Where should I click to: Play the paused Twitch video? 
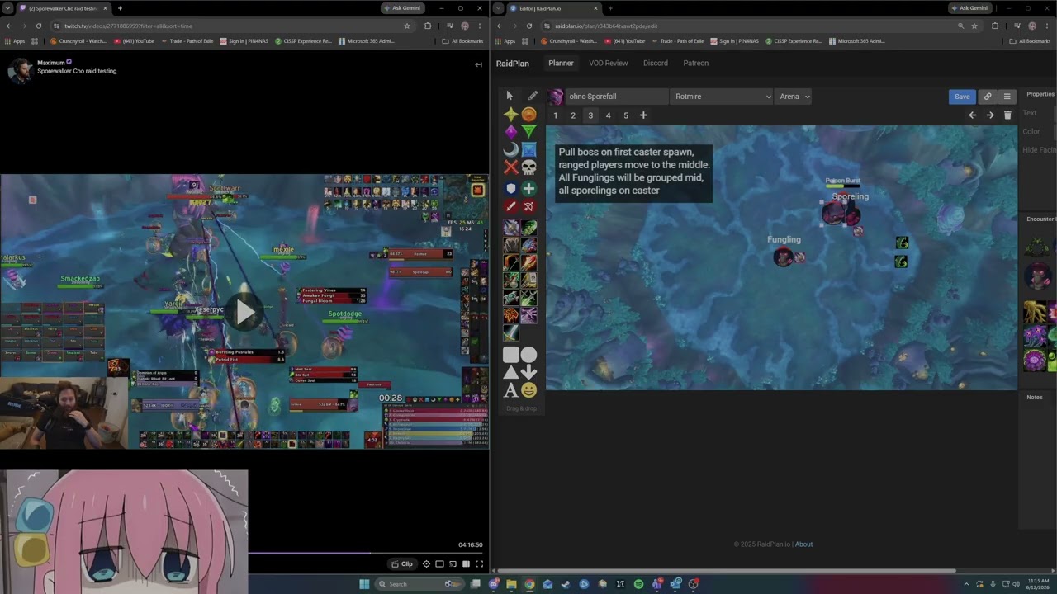pyautogui.click(x=245, y=312)
